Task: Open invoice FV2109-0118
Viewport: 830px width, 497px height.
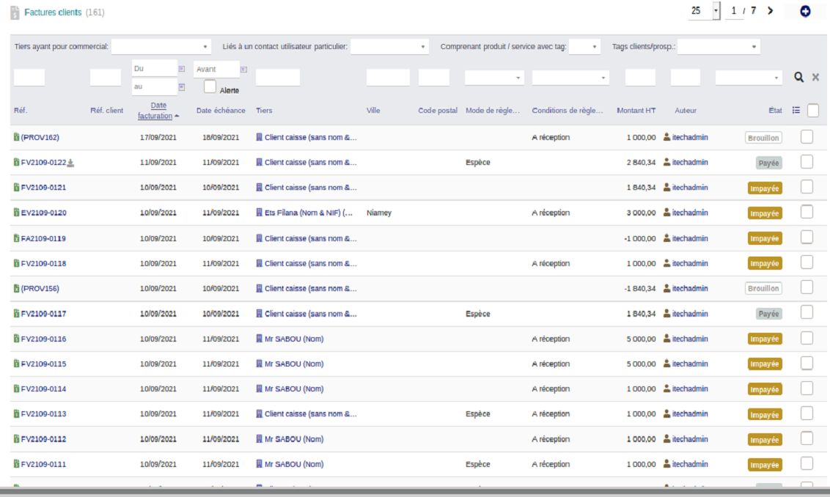Action: (x=43, y=264)
